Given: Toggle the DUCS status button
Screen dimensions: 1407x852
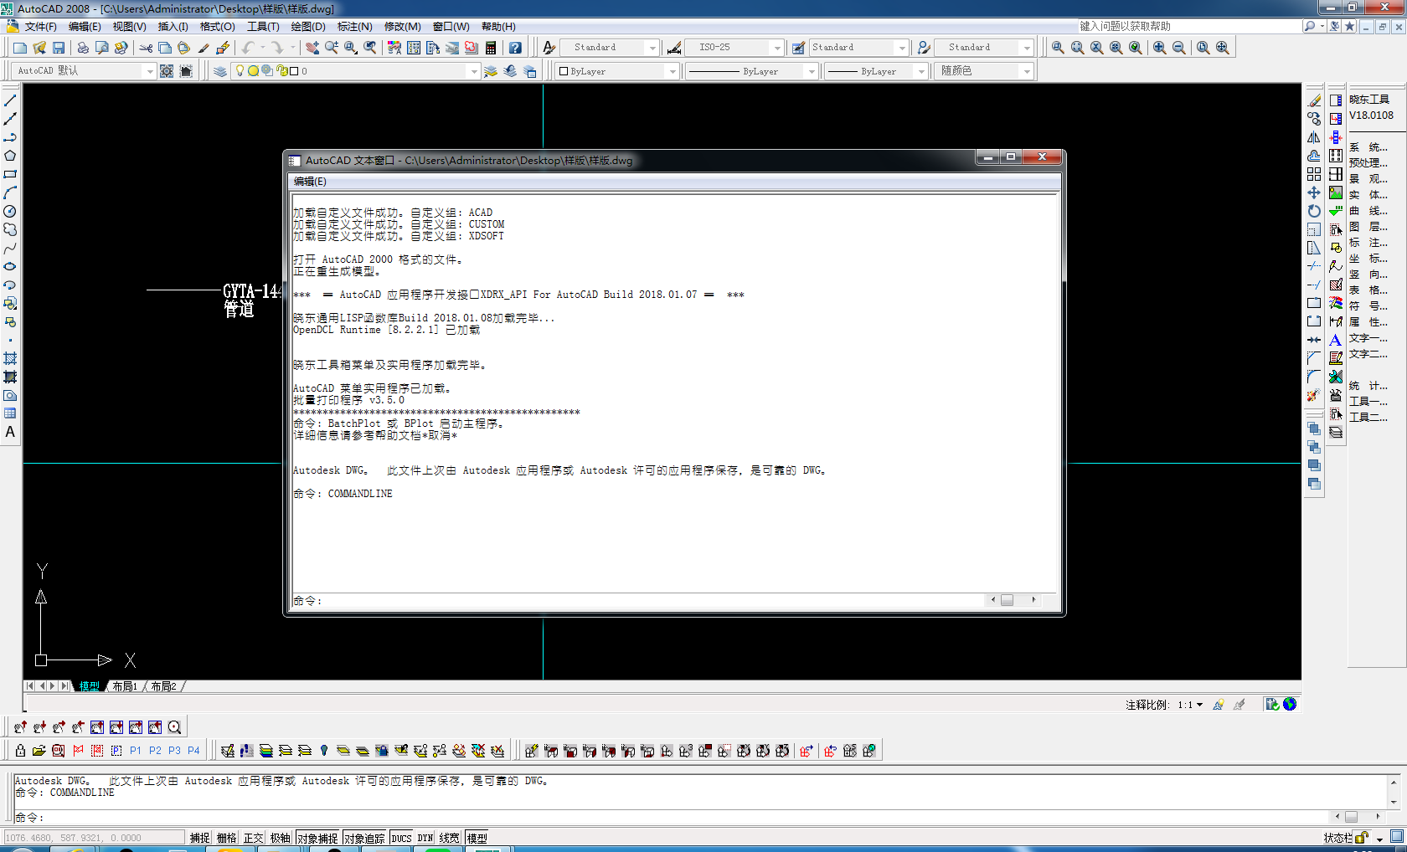Looking at the screenshot, I should (401, 838).
